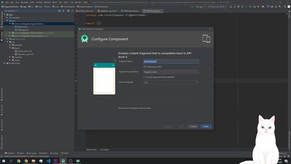The image size is (291, 164).
Task: Collapse the app module tree node
Action: pos(5,15)
